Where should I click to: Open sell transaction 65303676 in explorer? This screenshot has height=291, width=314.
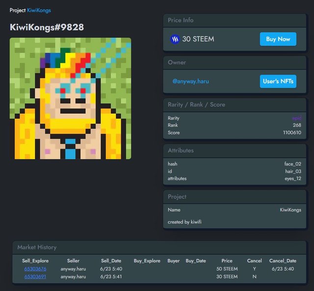pos(35,269)
